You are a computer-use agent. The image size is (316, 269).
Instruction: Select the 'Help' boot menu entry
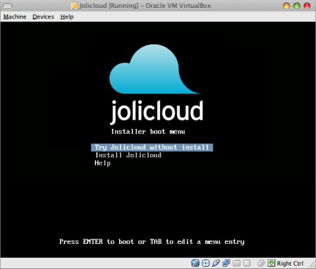(103, 163)
